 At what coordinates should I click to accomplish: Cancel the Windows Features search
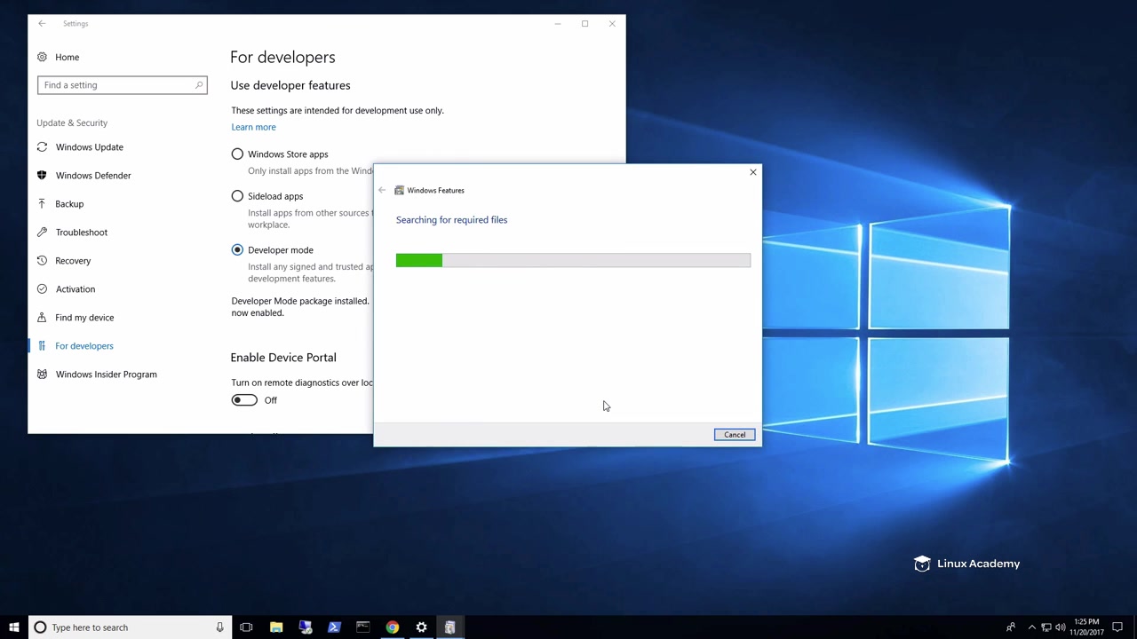[734, 435]
